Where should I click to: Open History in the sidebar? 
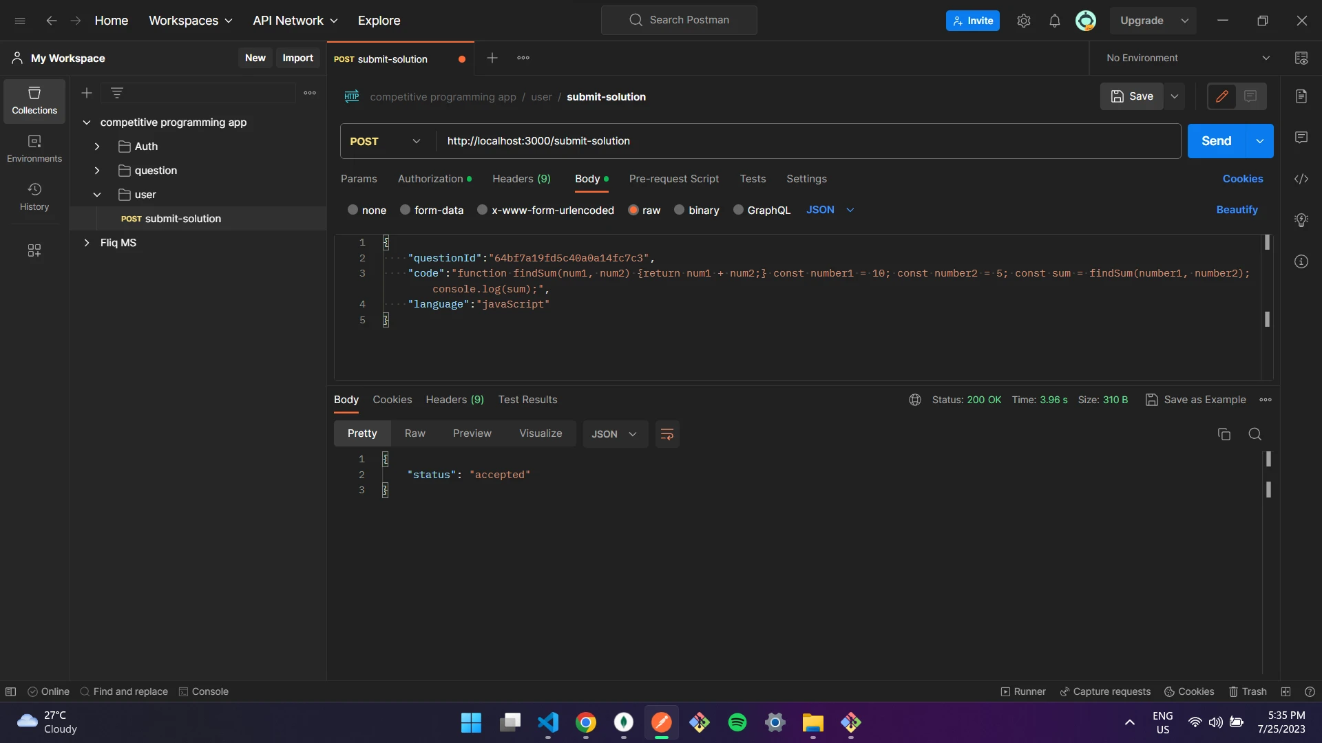(x=34, y=197)
